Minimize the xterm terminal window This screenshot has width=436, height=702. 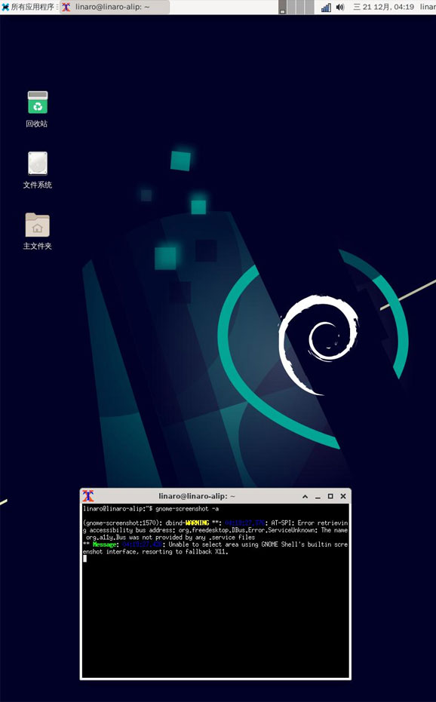tap(318, 496)
